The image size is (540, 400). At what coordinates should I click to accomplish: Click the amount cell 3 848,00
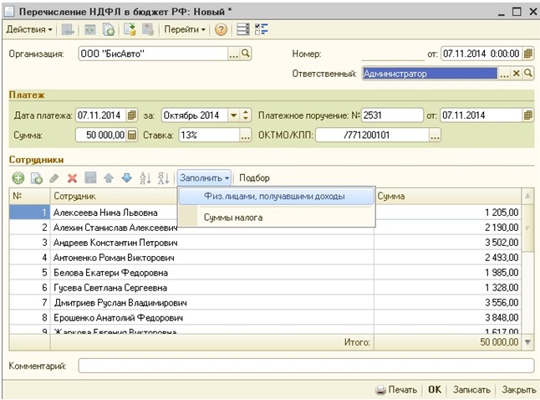[x=448, y=318]
